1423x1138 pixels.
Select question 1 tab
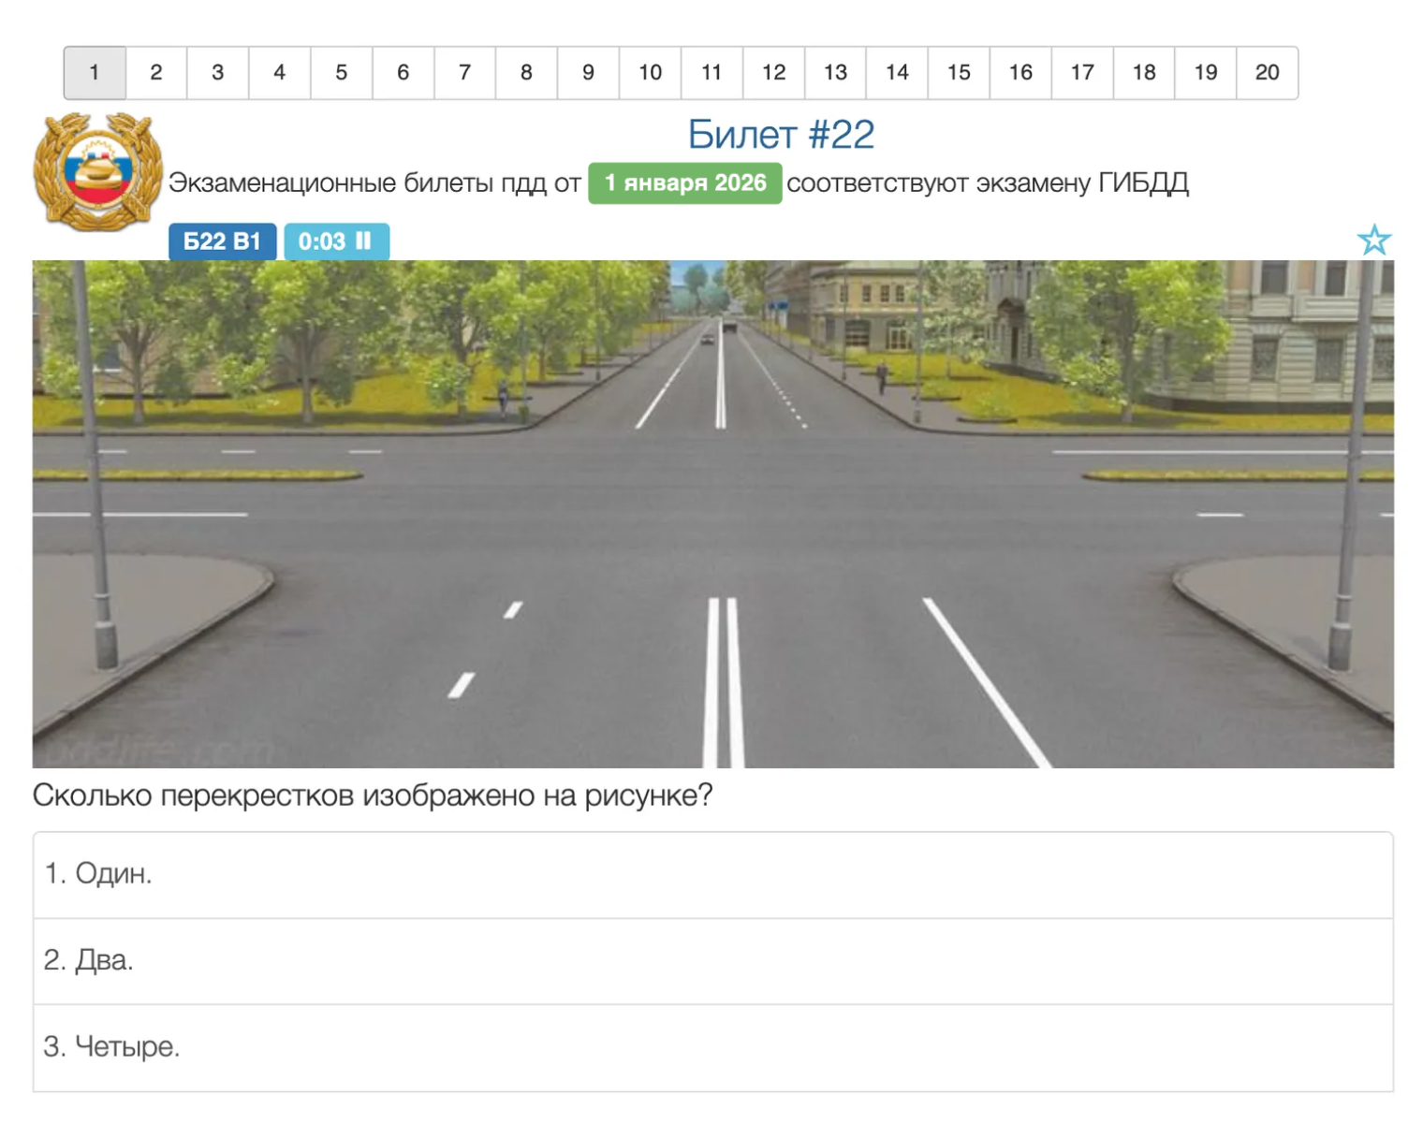pyautogui.click(x=95, y=73)
